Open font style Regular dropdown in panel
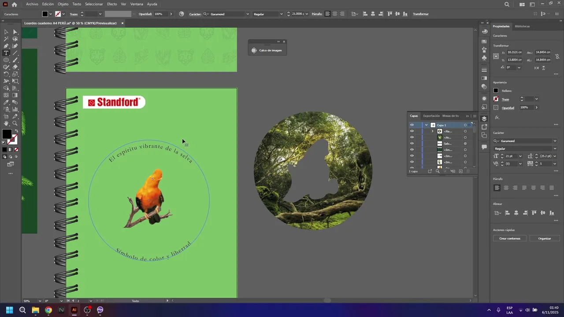The width and height of the screenshot is (564, 317). [555, 149]
